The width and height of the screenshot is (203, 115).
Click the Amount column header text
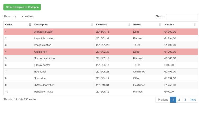(x=169, y=25)
